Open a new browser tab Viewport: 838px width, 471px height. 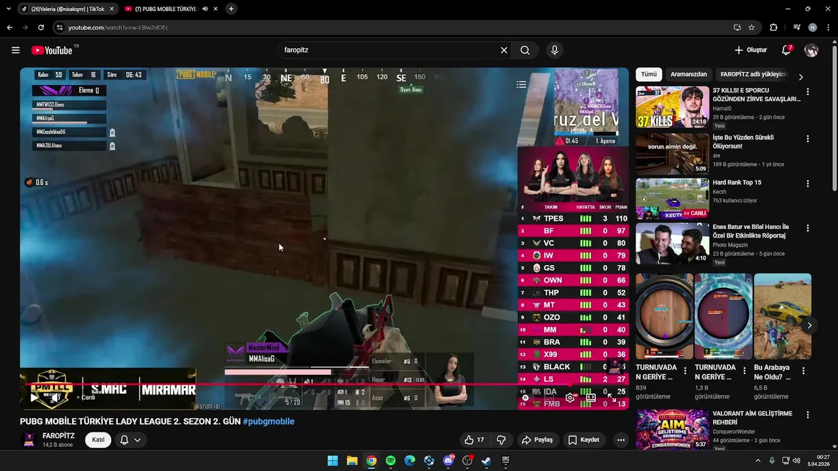click(231, 9)
